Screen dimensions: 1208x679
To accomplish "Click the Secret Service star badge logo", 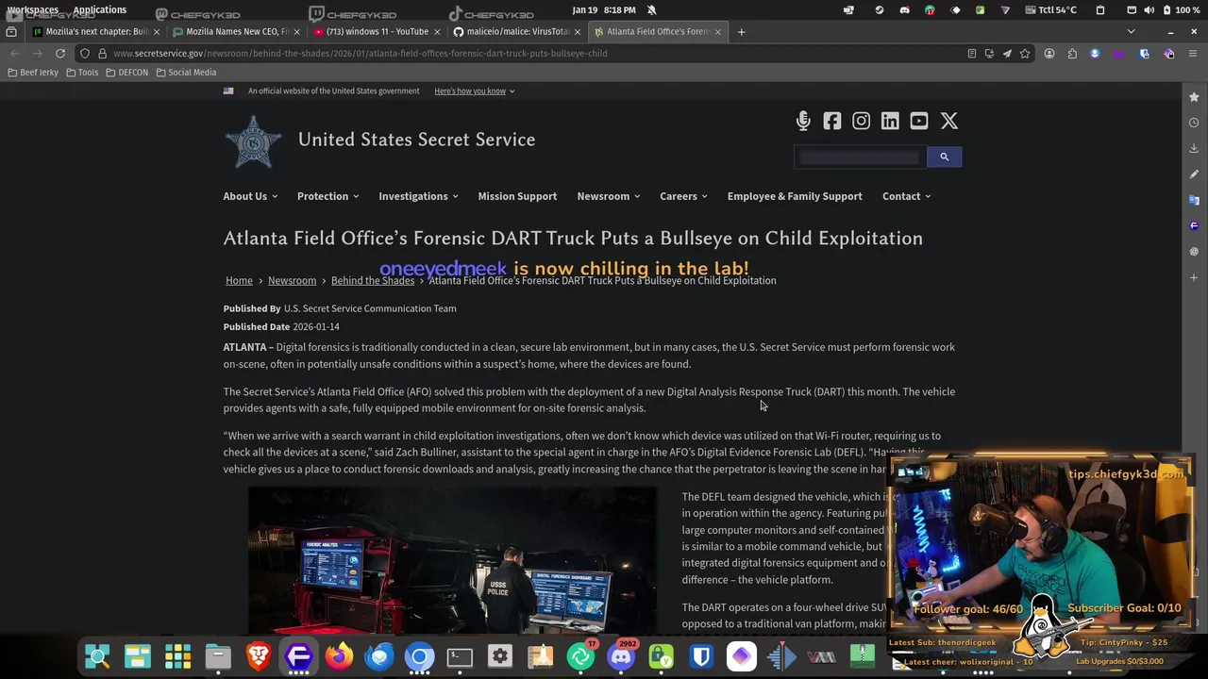I will [253, 141].
